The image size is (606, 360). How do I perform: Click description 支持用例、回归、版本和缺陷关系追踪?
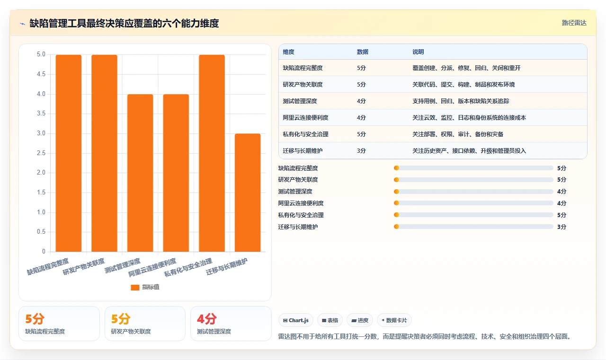point(461,101)
